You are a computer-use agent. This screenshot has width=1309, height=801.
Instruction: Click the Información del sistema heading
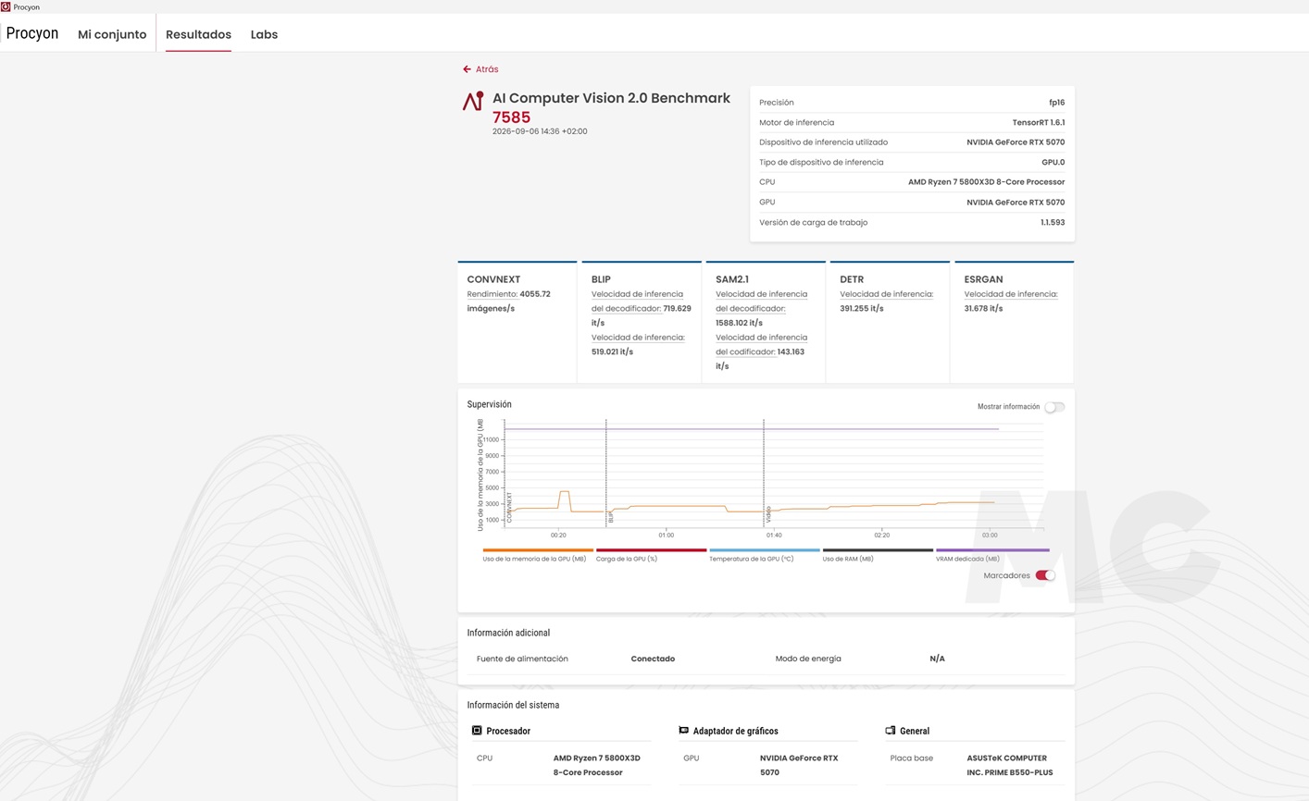(513, 705)
